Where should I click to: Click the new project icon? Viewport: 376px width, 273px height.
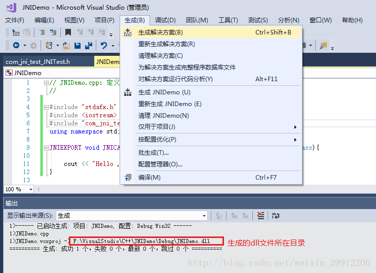pyautogui.click(x=49, y=45)
